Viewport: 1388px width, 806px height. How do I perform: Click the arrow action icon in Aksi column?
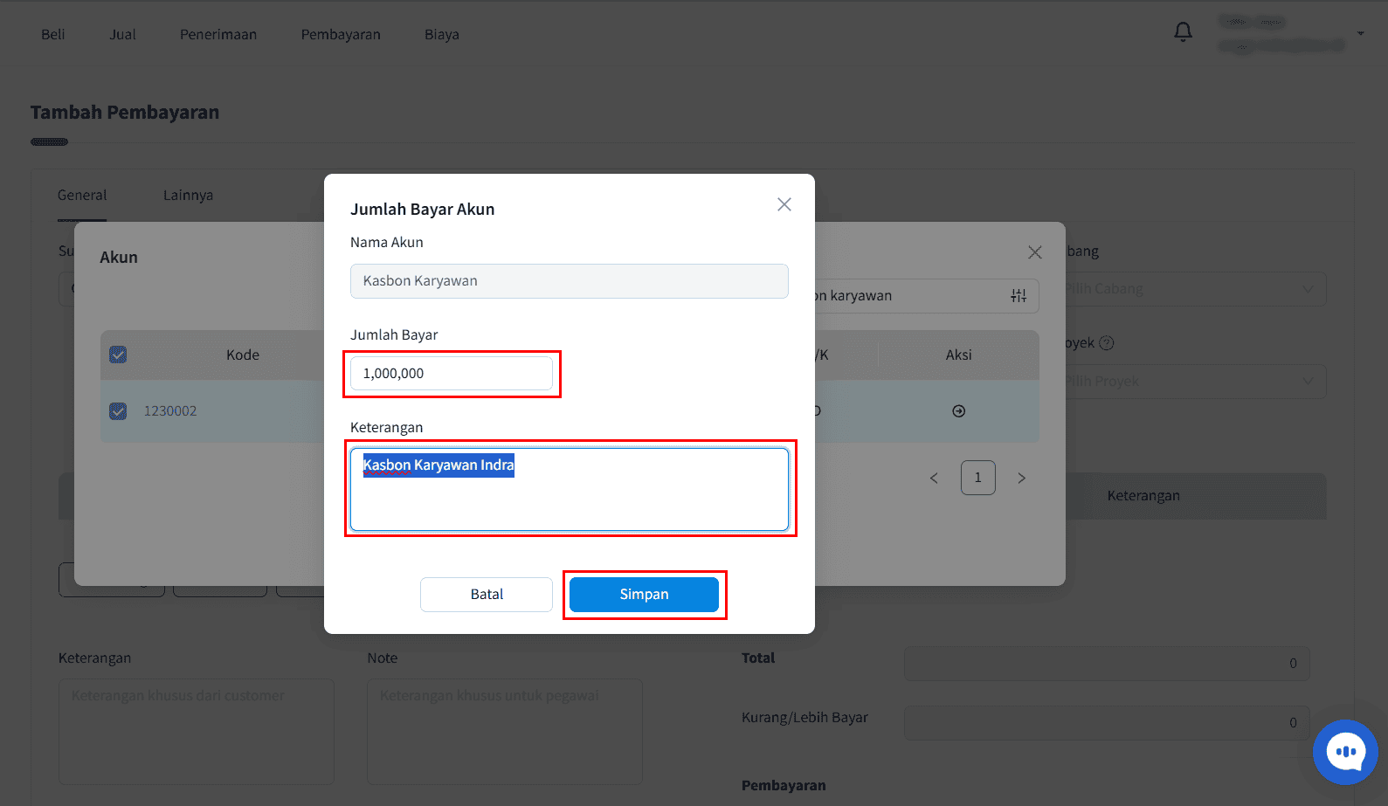[959, 411]
